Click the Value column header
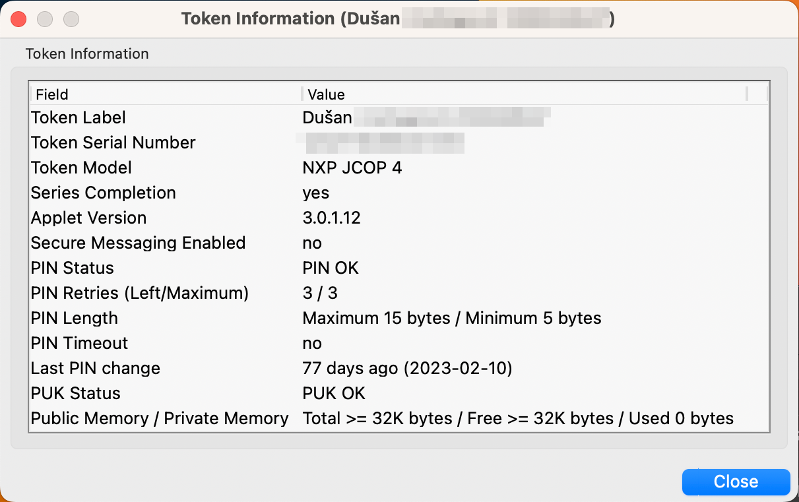Viewport: 799px width, 502px height. pyautogui.click(x=326, y=94)
